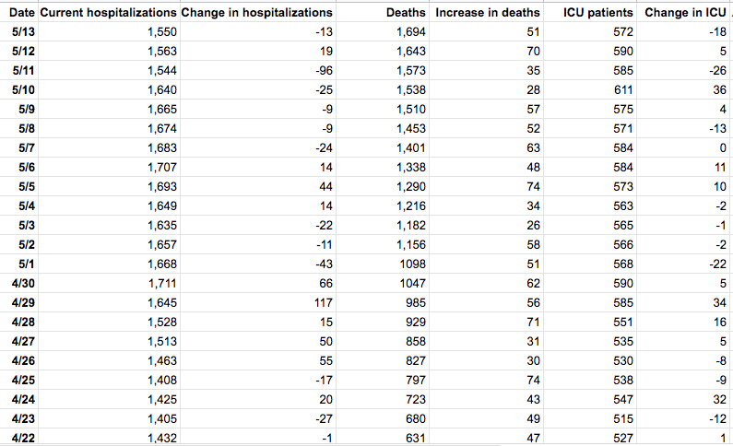
Task: Select hospitalizations value 1,405
Action: [x=162, y=418]
